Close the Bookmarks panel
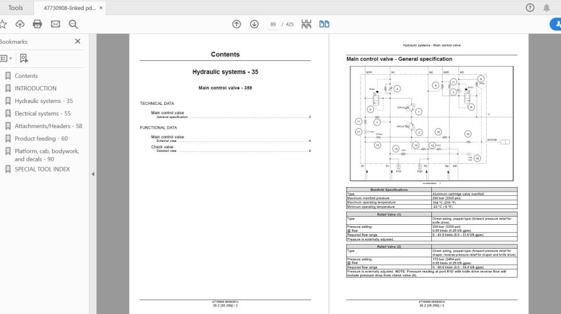561x314 pixels. (78, 41)
